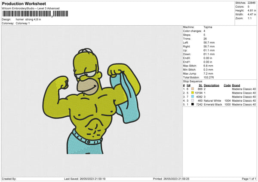Click the thread code 1000
The width and height of the screenshot is (258, 182).
click(227, 104)
